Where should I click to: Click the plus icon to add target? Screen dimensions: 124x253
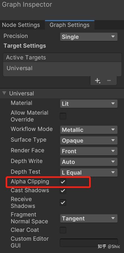click(x=98, y=80)
